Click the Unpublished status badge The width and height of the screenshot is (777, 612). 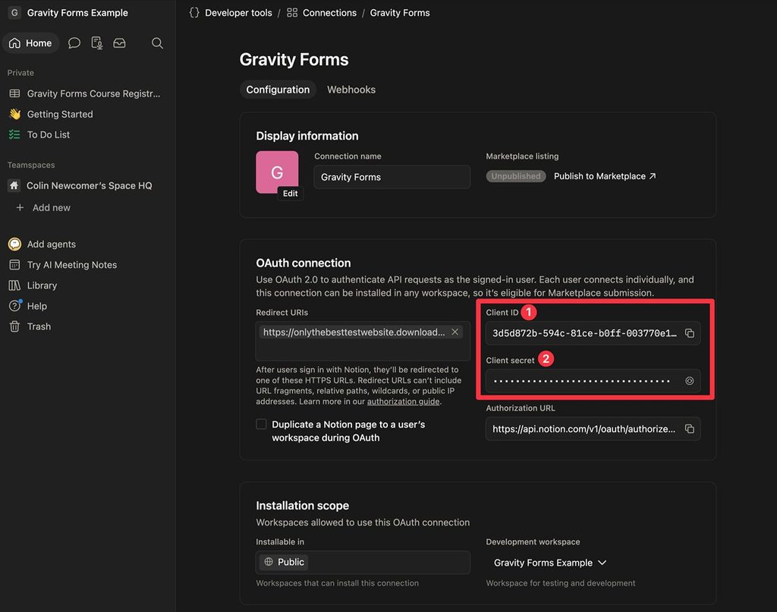click(516, 176)
